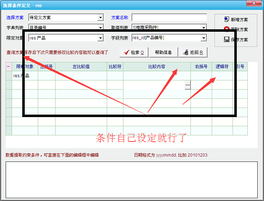Screen dimensions: 264x201
Task: Expand the 限定对象 combo box
Action: pos(101,38)
